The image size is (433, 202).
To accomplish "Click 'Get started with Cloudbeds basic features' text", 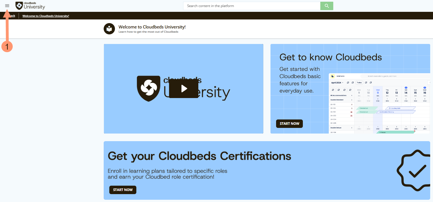I will 300,80.
